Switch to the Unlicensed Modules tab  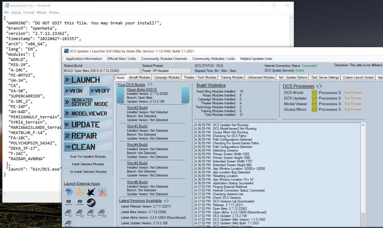coord(261,78)
